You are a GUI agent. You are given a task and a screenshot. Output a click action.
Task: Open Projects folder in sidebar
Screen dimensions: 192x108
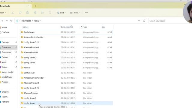[5, 82]
